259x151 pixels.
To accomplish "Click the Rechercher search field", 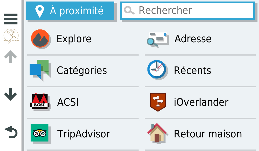I will click(187, 11).
